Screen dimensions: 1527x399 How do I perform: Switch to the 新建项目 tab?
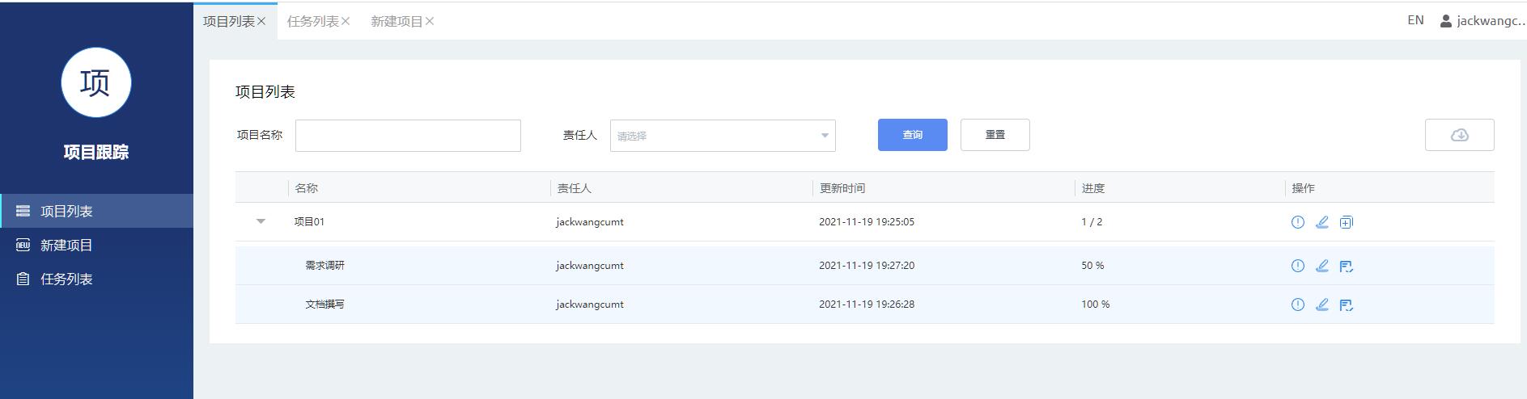(x=397, y=22)
